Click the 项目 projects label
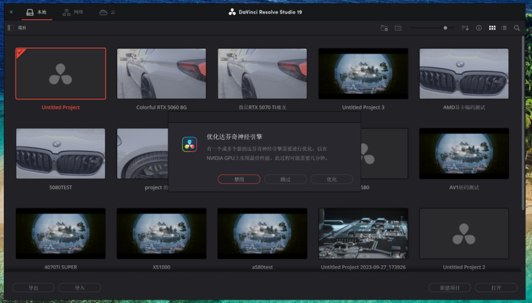Viewport: 532px width, 303px height. point(22,28)
